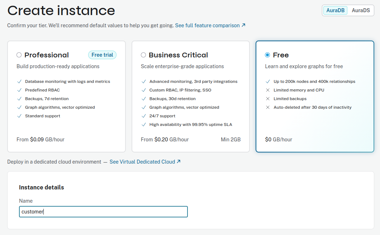The image size is (380, 235).
Task: Click the checkmark beside Predefined RBAC
Action: (x=19, y=90)
